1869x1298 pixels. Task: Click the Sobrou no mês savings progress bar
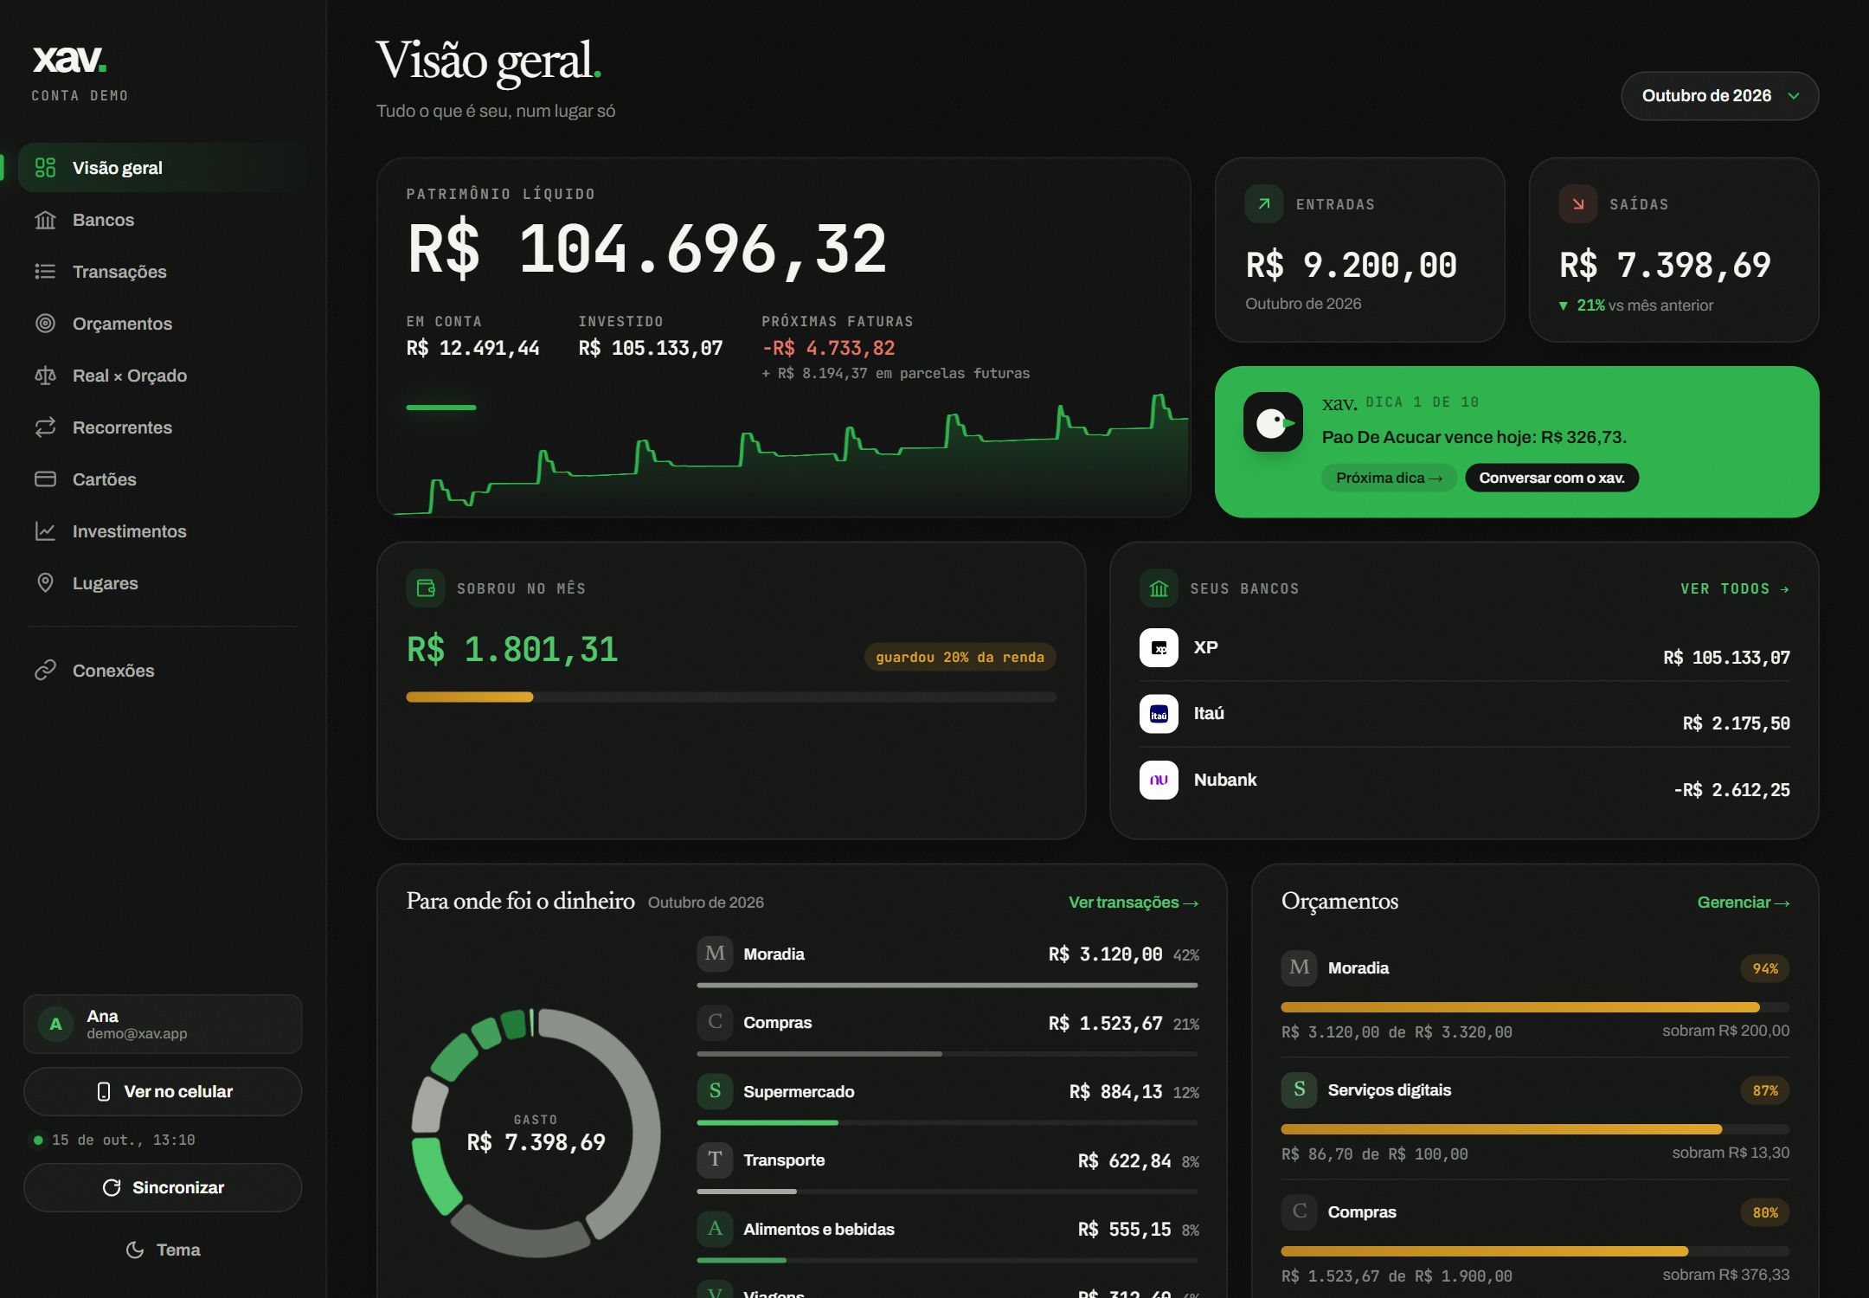point(731,697)
